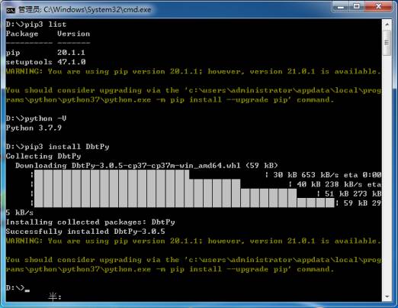This screenshot has height=308, width=398.
Task: Click the pip version '20.1.1' value
Action: point(71,53)
